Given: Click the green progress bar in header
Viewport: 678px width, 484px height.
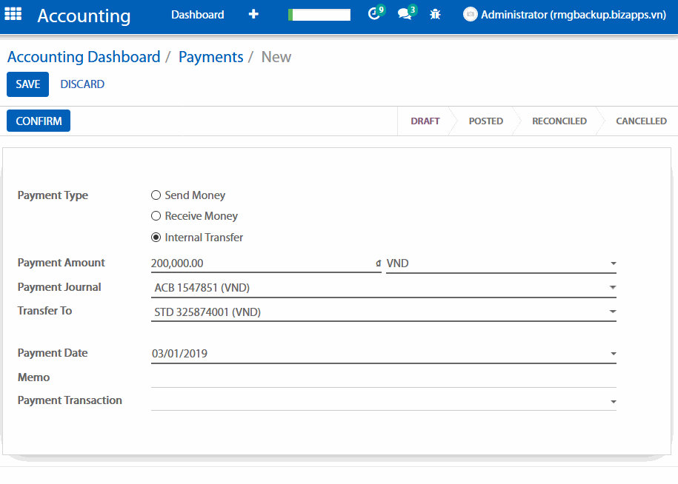Looking at the screenshot, I should (x=319, y=14).
